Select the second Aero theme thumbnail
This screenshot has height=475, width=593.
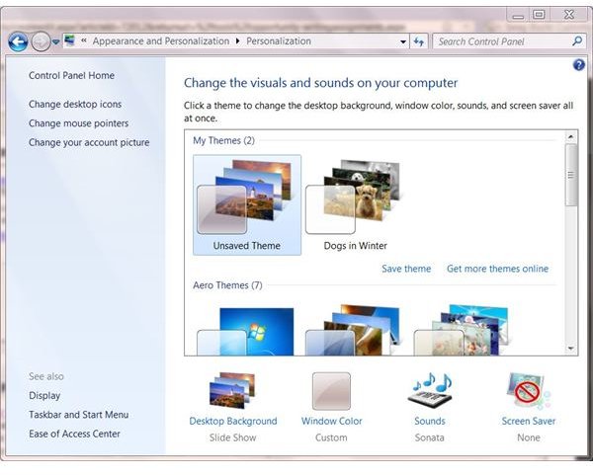pos(353,330)
